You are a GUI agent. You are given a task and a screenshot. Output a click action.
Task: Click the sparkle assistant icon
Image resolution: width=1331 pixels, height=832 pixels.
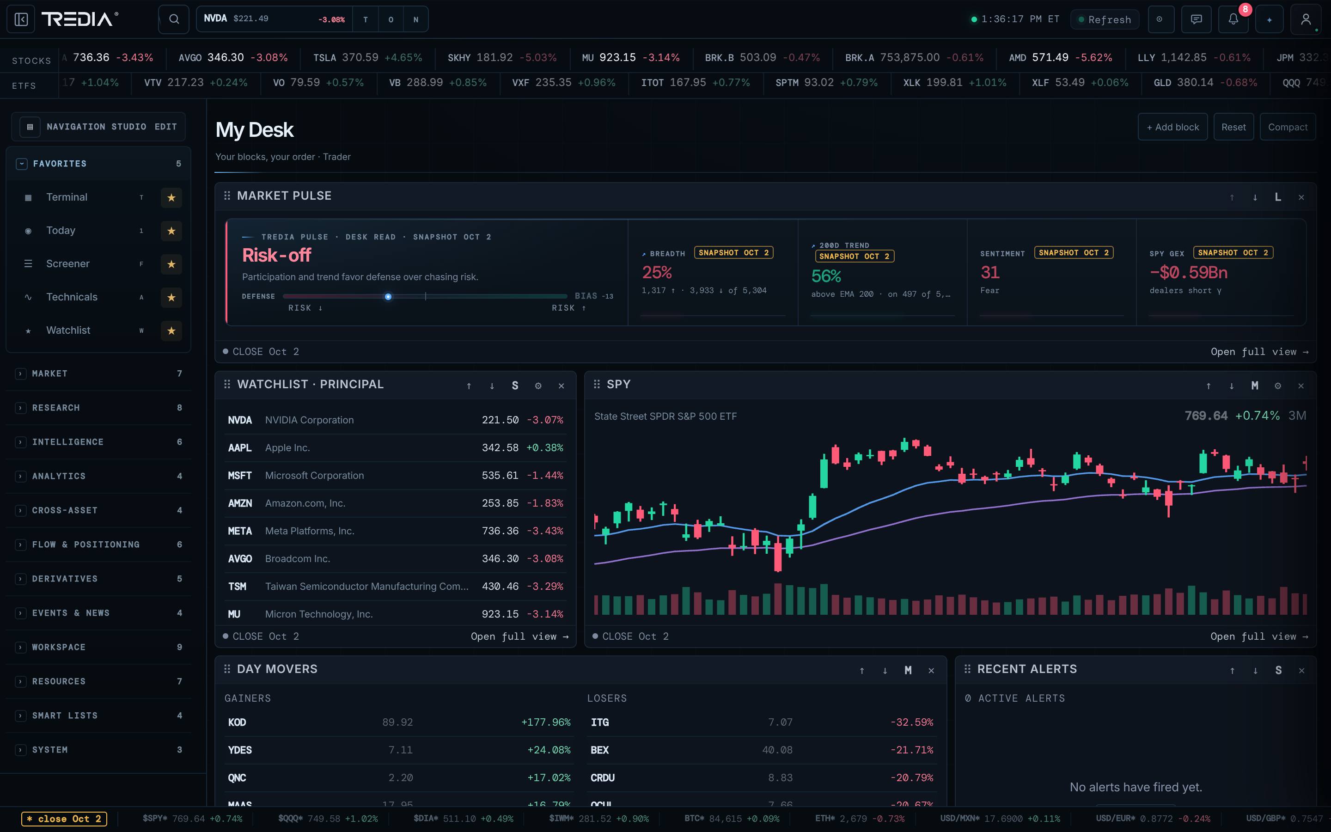1270,19
